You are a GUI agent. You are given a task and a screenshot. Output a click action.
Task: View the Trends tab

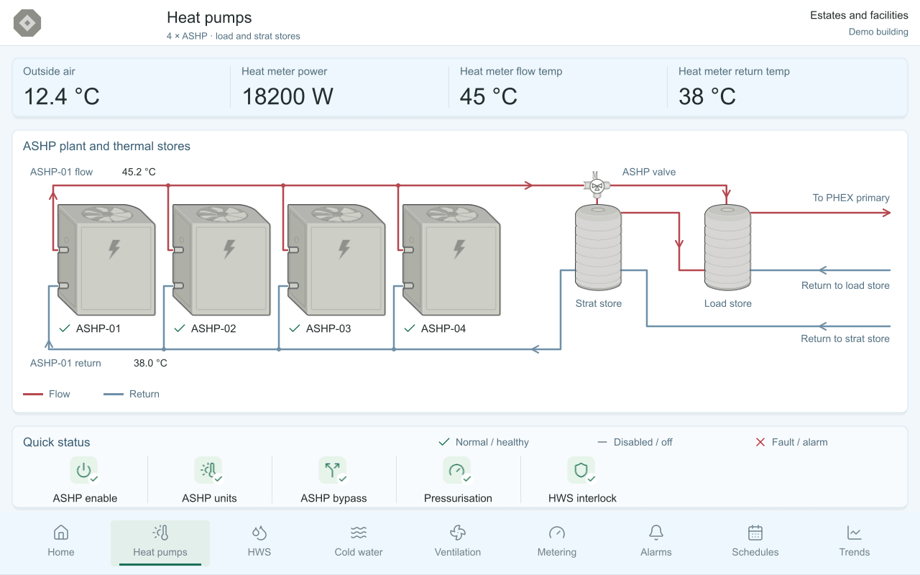855,542
